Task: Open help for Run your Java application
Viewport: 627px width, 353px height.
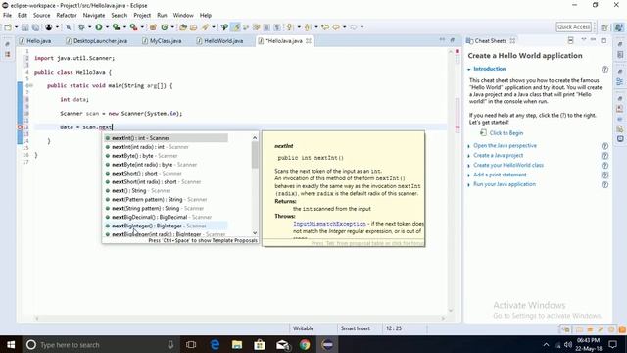Action: (x=604, y=185)
